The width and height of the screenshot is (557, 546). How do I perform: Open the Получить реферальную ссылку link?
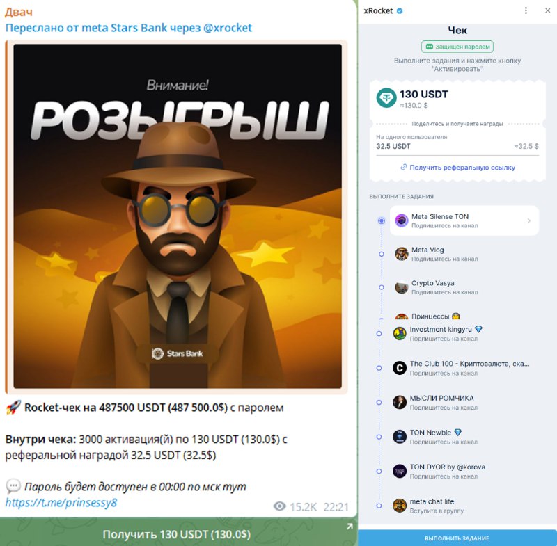point(462,168)
